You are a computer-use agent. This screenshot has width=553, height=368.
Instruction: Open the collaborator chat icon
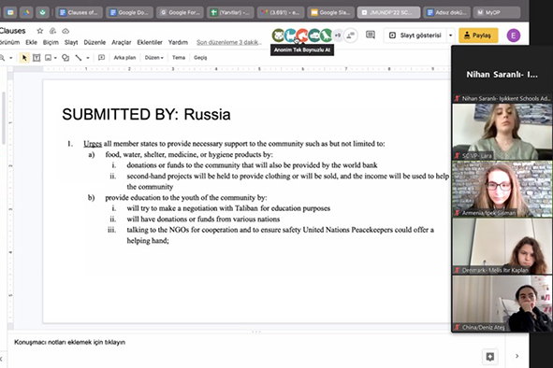[x=351, y=35]
